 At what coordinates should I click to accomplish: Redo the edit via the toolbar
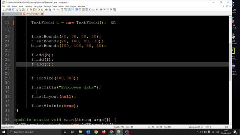click(x=42, y=9)
